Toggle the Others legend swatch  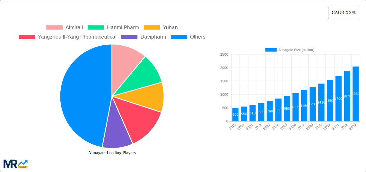(x=179, y=37)
